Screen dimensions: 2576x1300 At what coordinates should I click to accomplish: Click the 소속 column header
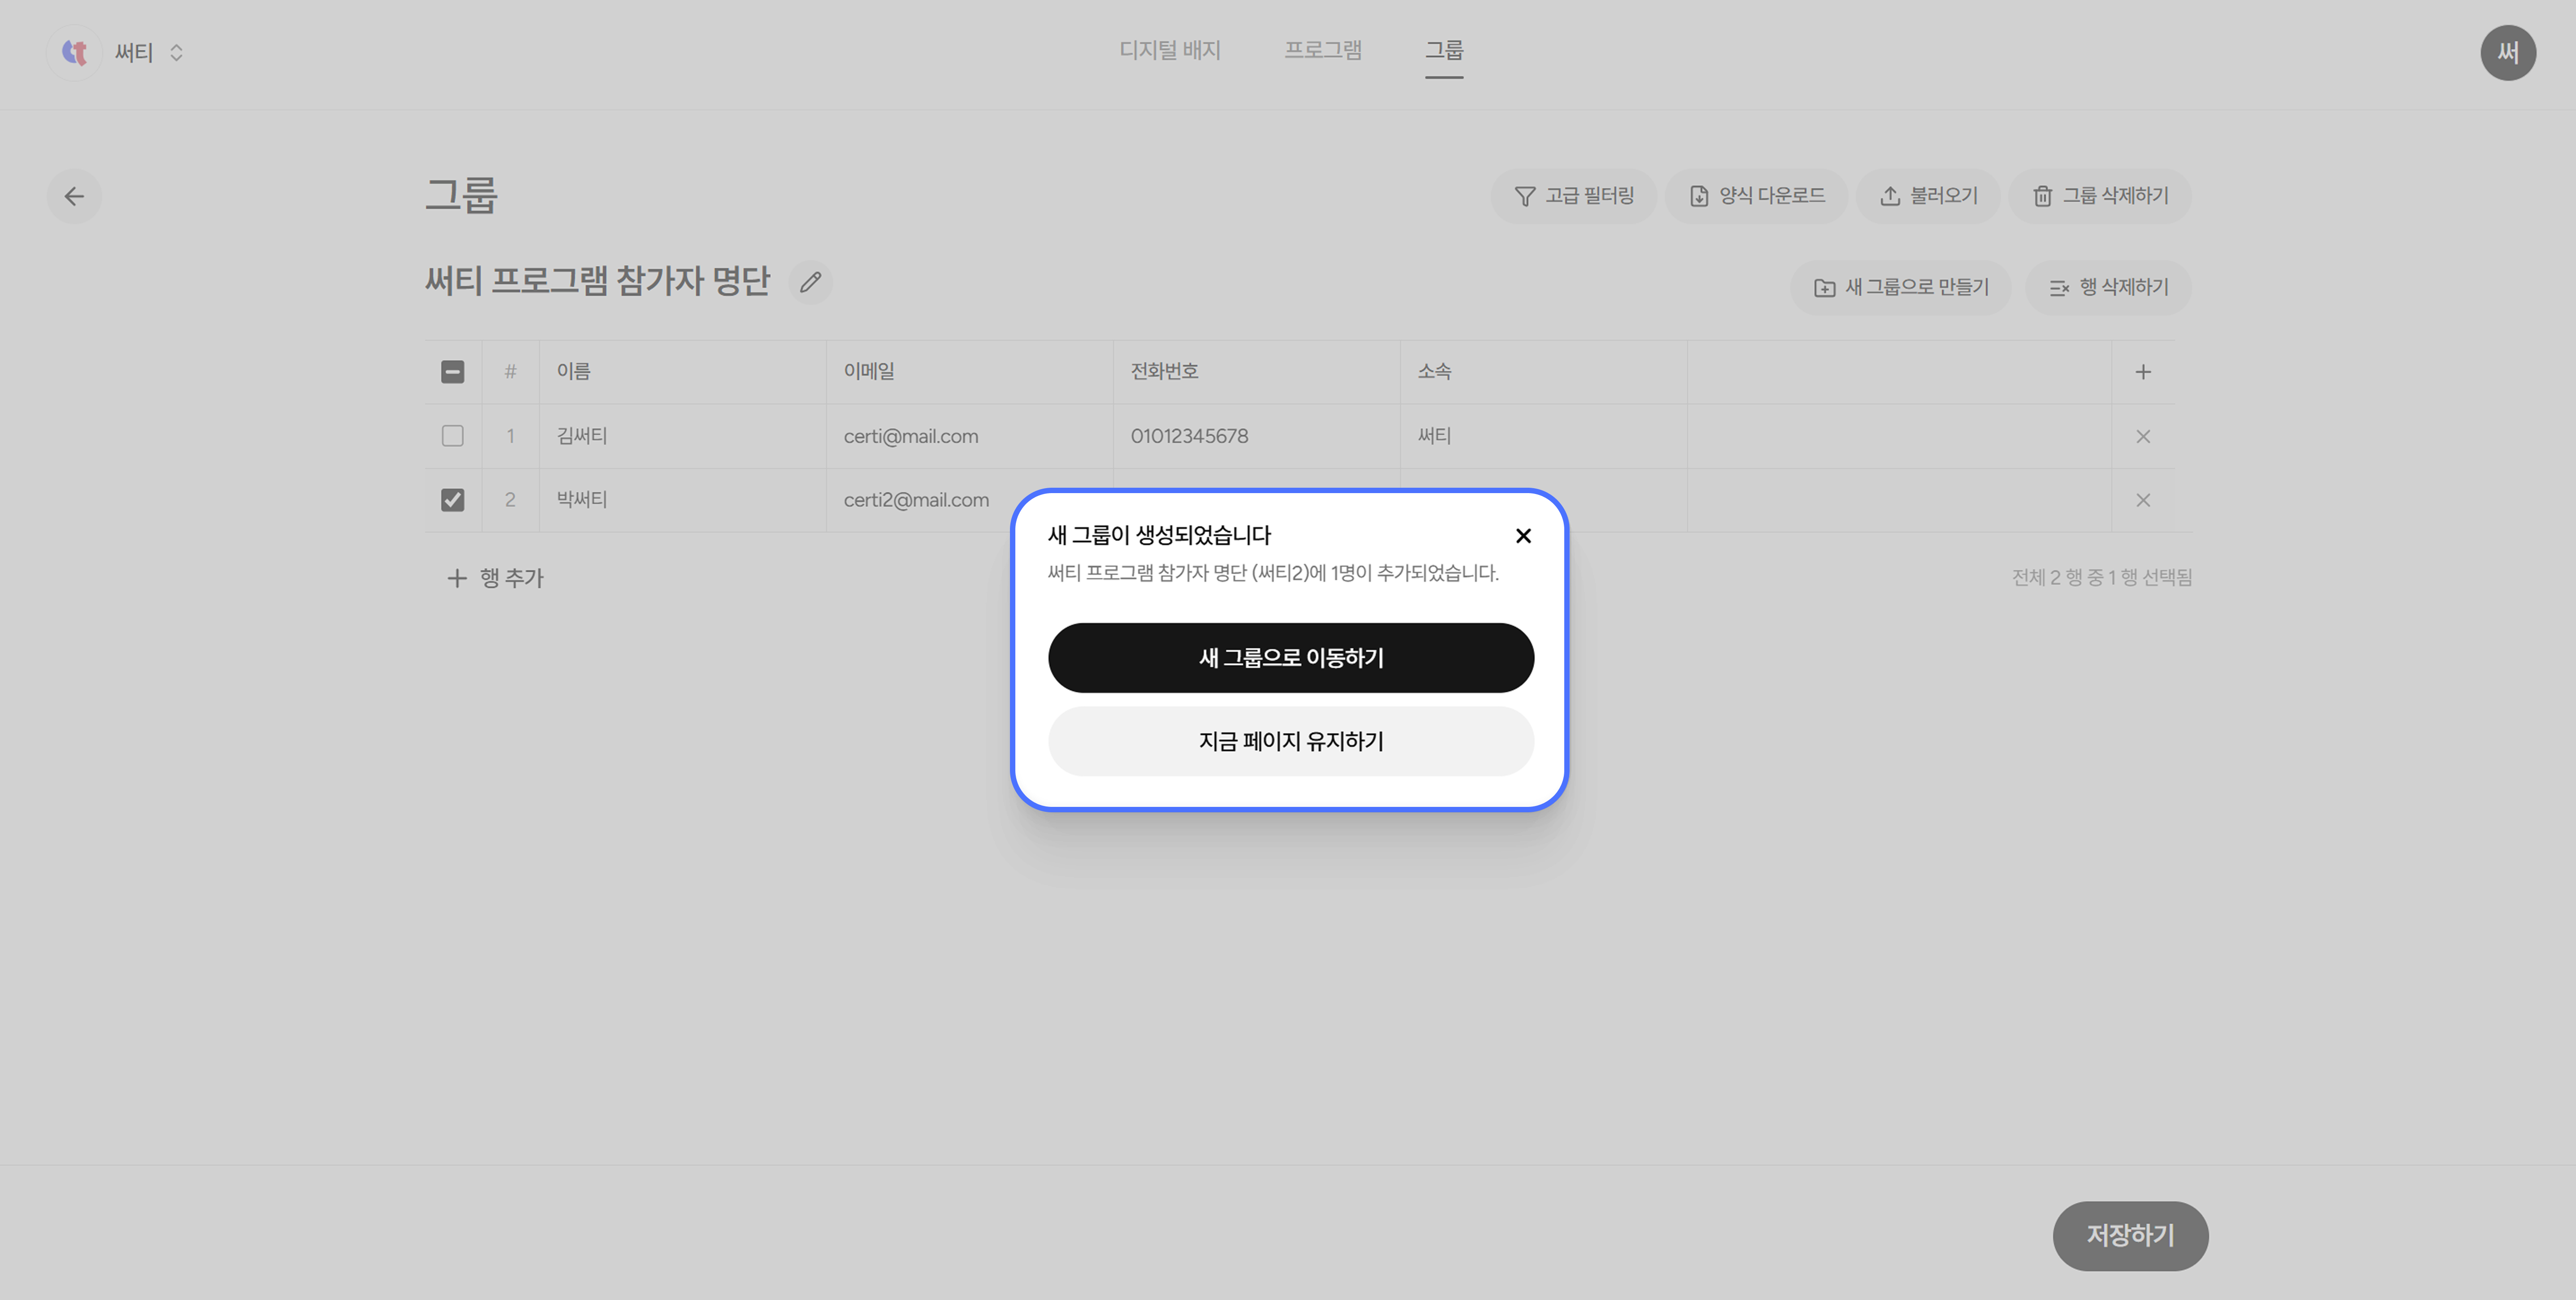(x=1543, y=372)
